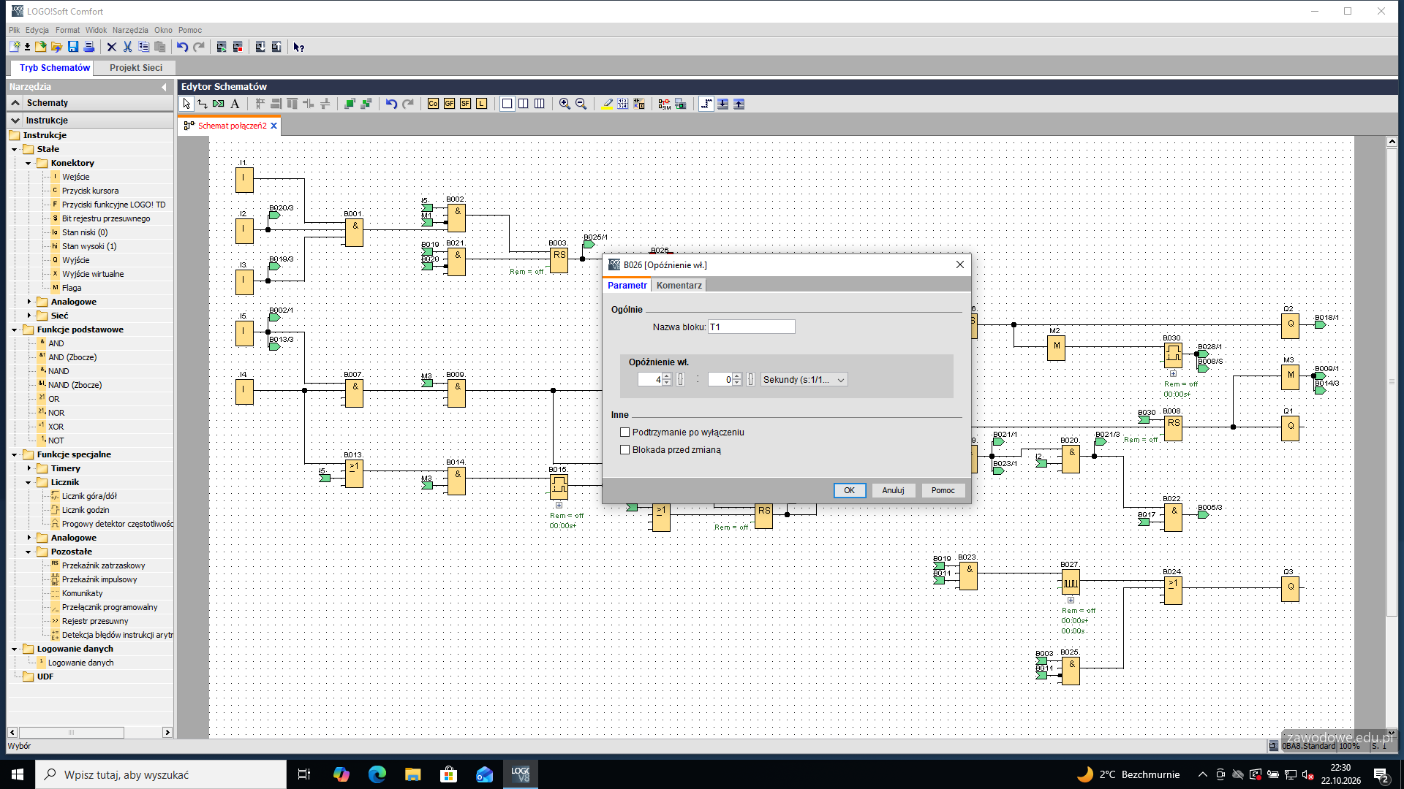This screenshot has height=789, width=1404.
Task: Click the zoom in magnifier icon
Action: point(565,104)
